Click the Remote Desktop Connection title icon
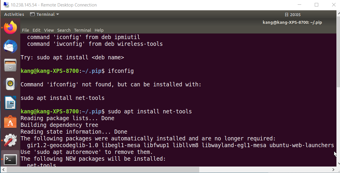Viewport: 340px width, 173px height. pos(6,5)
